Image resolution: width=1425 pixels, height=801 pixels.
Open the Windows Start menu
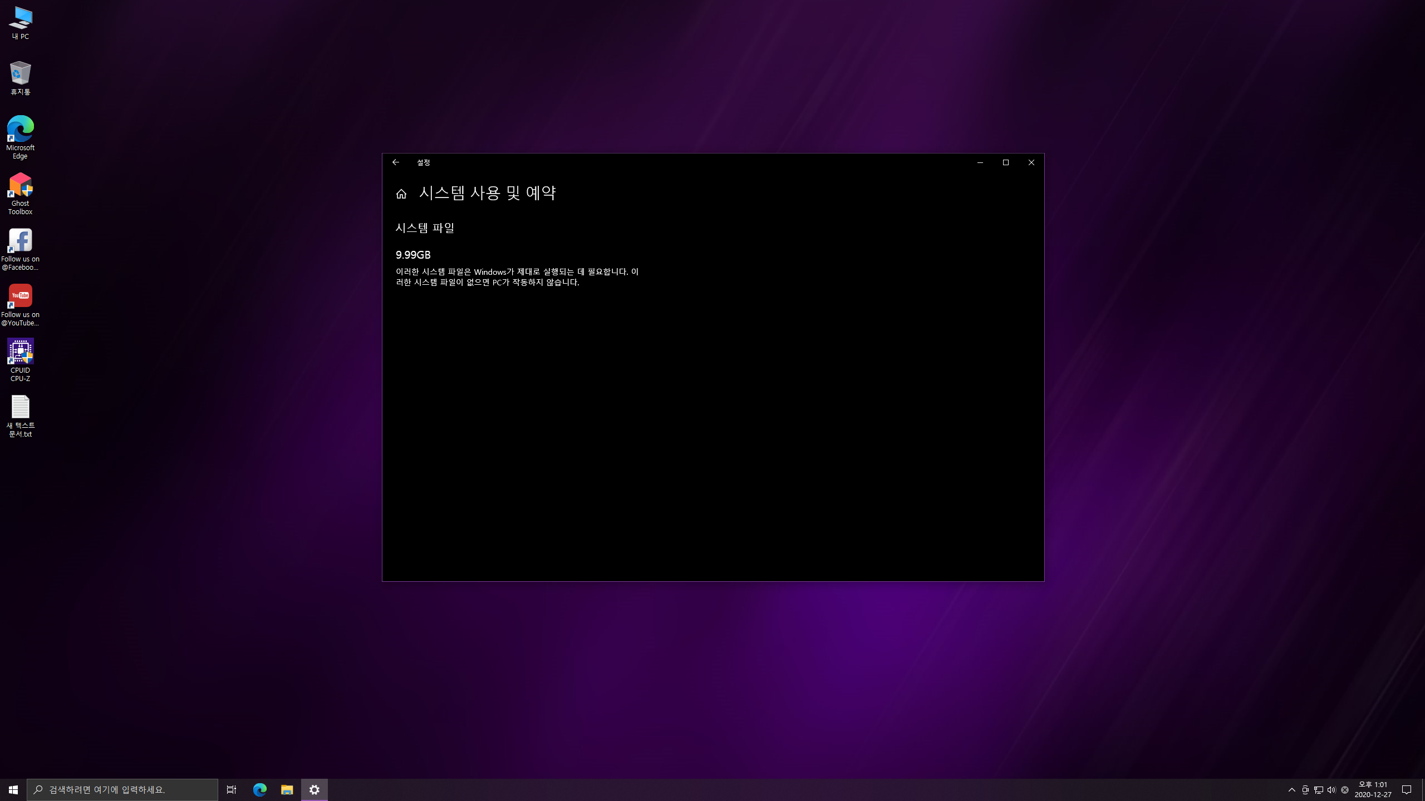tap(13, 790)
